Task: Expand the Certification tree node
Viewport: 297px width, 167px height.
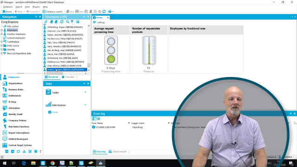Action: click(x=2, y=42)
